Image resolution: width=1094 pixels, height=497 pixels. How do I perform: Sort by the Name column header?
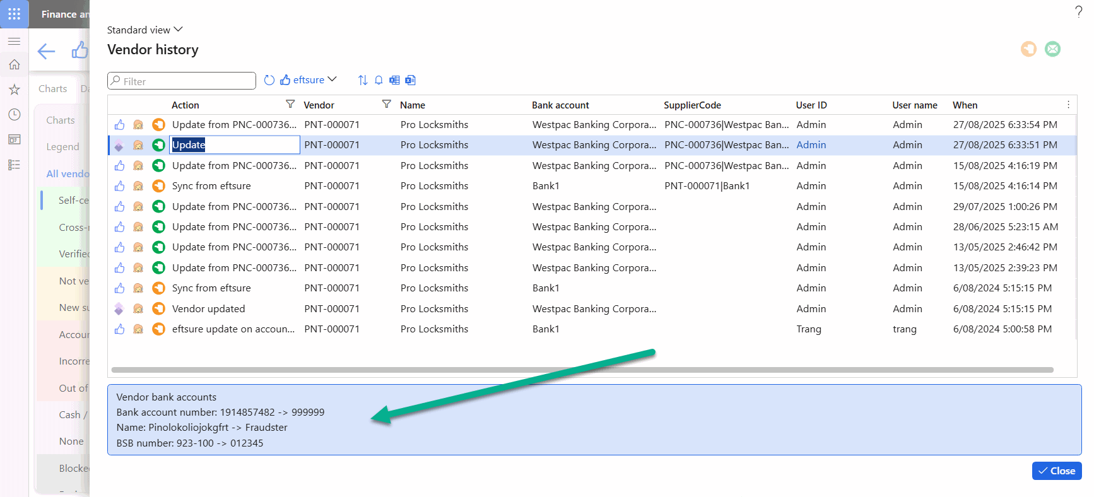pyautogui.click(x=413, y=105)
